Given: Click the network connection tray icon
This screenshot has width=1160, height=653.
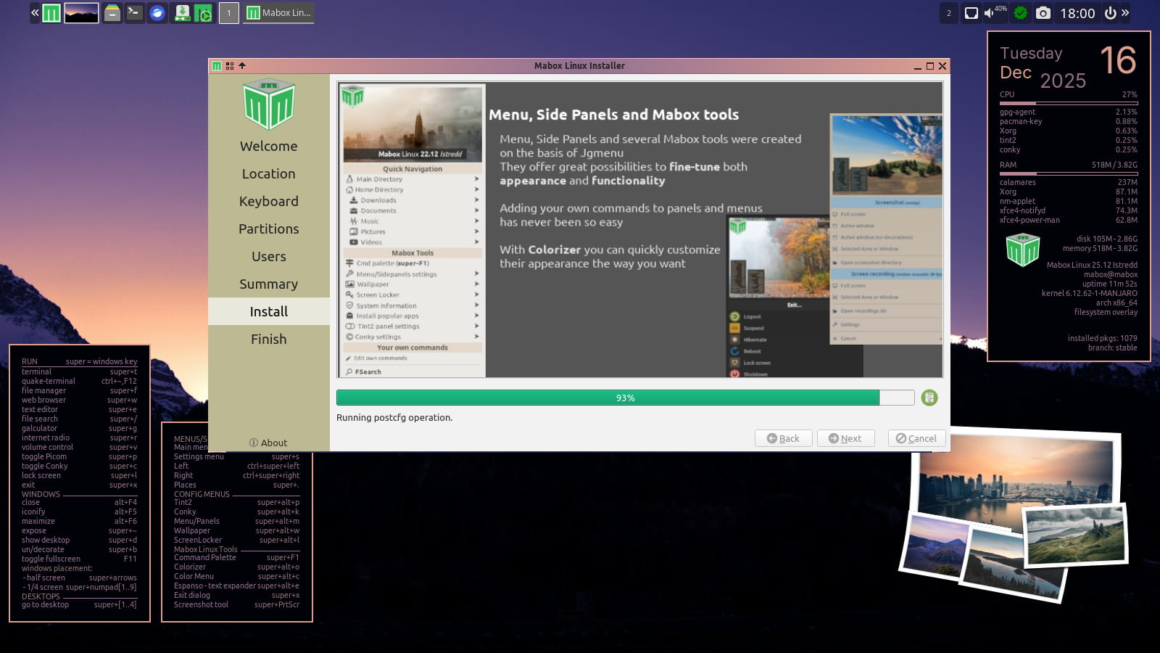Looking at the screenshot, I should (x=971, y=13).
